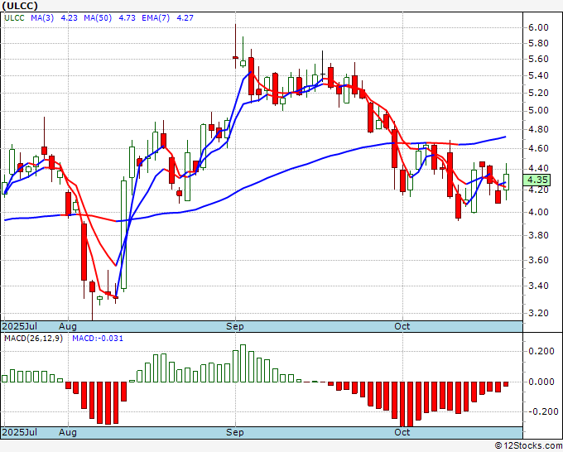This screenshot has width=563, height=452.
Task: Click the MA(50) value 4.73
Action: [127, 17]
